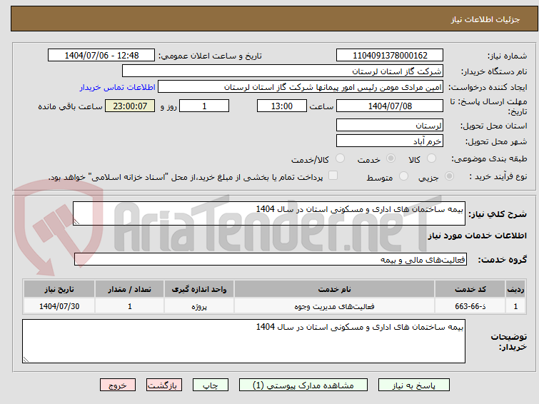
Task: Click service name cell فعالیت‌های مدیریت وجوه
Action: pos(335,306)
